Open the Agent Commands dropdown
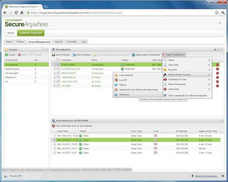This screenshot has width=228, height=182. pos(174,55)
